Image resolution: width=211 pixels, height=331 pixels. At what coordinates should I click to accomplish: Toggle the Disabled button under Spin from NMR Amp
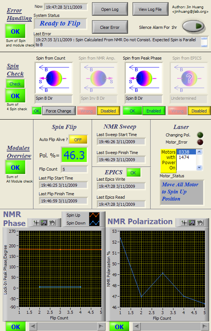point(108,111)
